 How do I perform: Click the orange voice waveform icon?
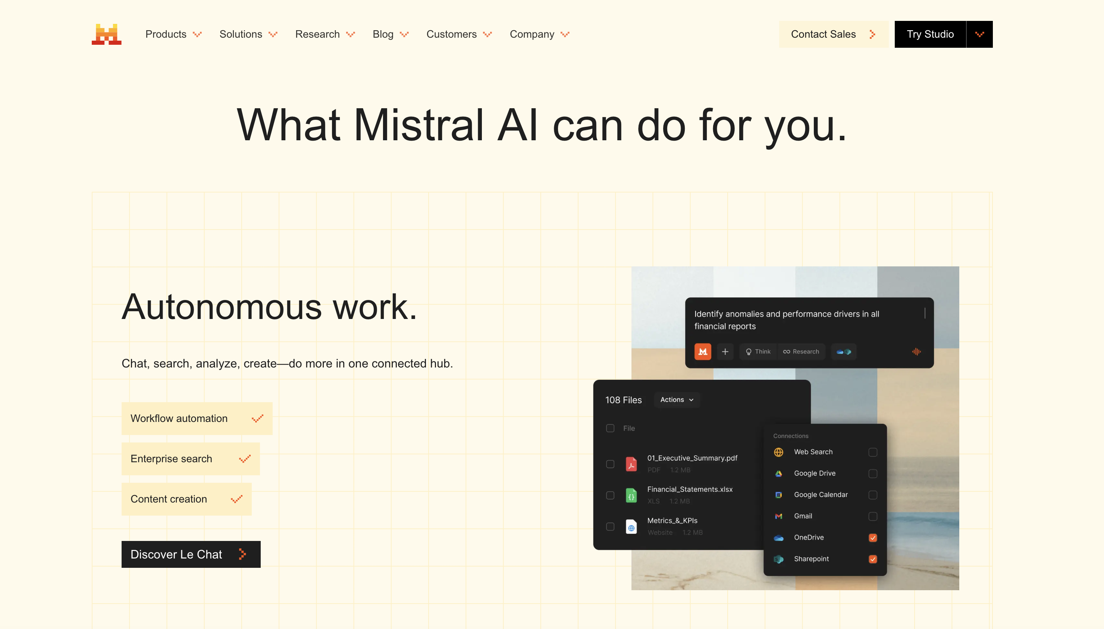tap(916, 351)
